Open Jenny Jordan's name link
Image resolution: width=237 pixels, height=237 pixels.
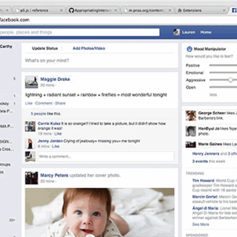50,141
